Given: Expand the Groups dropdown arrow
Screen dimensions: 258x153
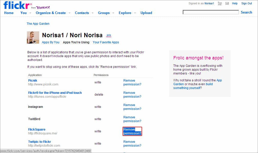Looking at the screenshot, I should pos(113,13).
